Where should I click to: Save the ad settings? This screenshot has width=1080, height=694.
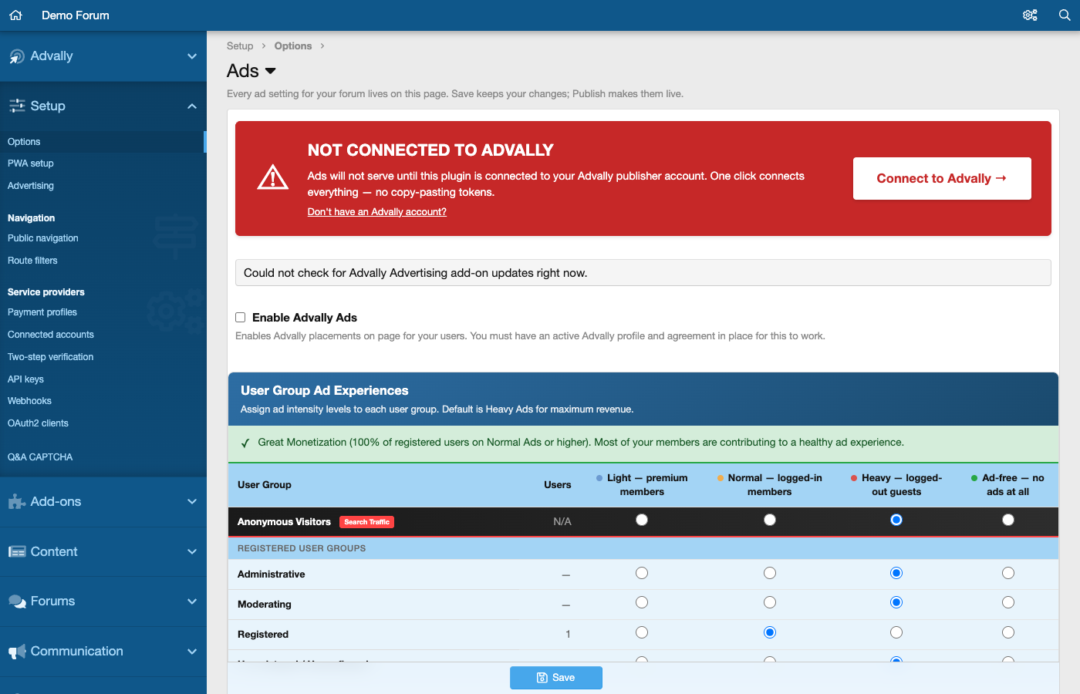click(556, 678)
